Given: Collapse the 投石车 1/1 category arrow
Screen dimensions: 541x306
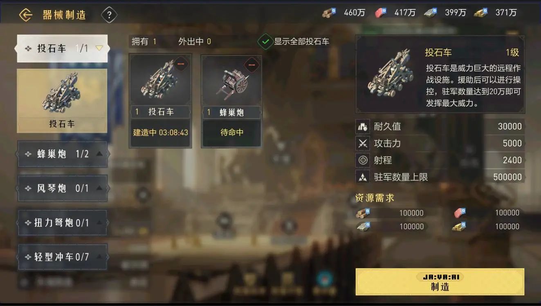Looking at the screenshot, I should coord(99,48).
